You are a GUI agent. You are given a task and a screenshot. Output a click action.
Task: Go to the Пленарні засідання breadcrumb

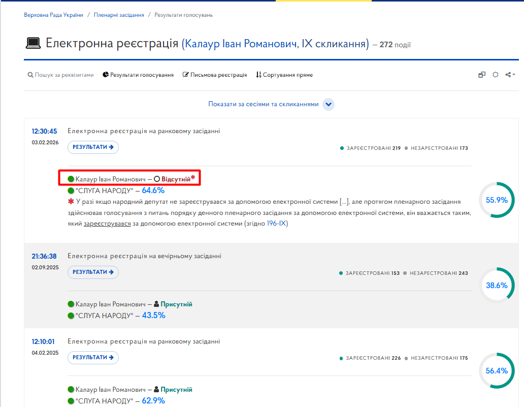pyautogui.click(x=119, y=15)
